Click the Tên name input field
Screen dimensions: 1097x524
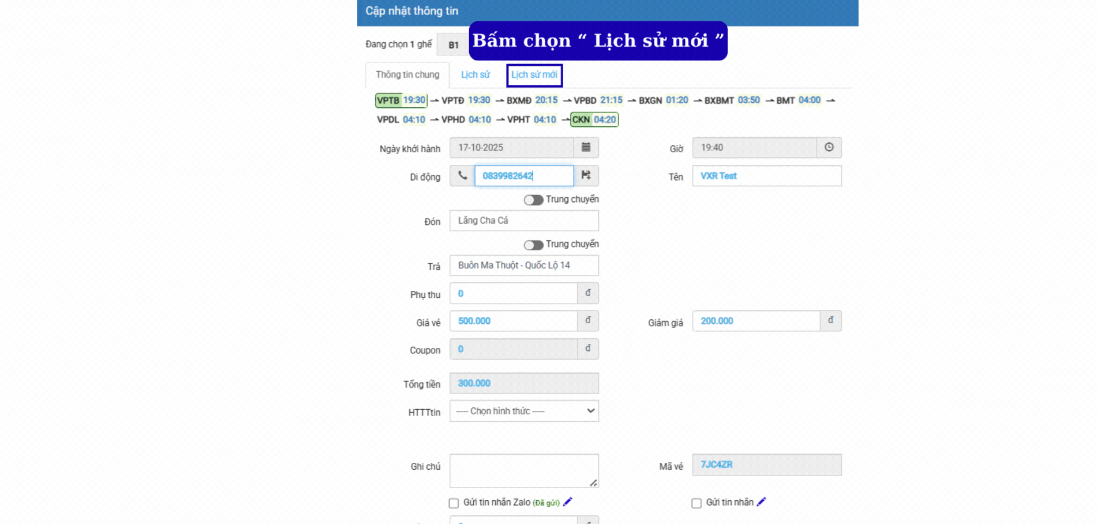point(766,176)
